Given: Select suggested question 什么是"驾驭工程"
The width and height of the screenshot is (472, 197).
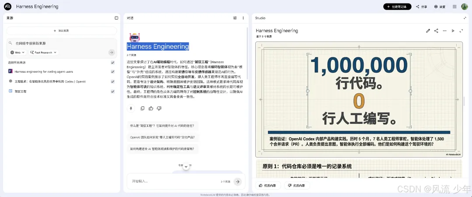Looking at the screenshot, I should coord(163,126).
